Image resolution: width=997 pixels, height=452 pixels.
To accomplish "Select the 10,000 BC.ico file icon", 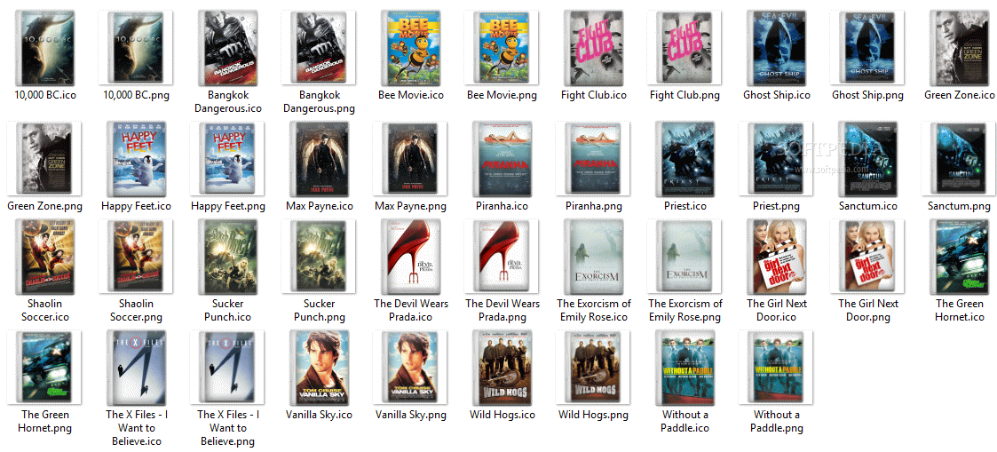I will click(44, 48).
